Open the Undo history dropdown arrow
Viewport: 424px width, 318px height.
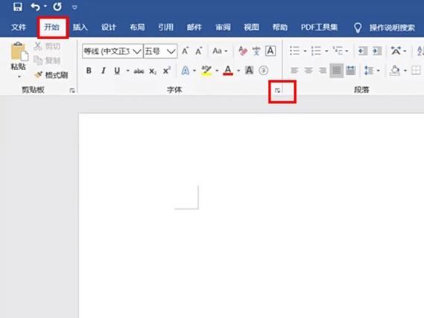click(45, 7)
